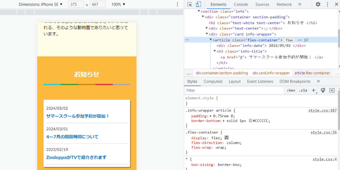
Task: Click the three dots left of the article row
Action: tap(187, 40)
